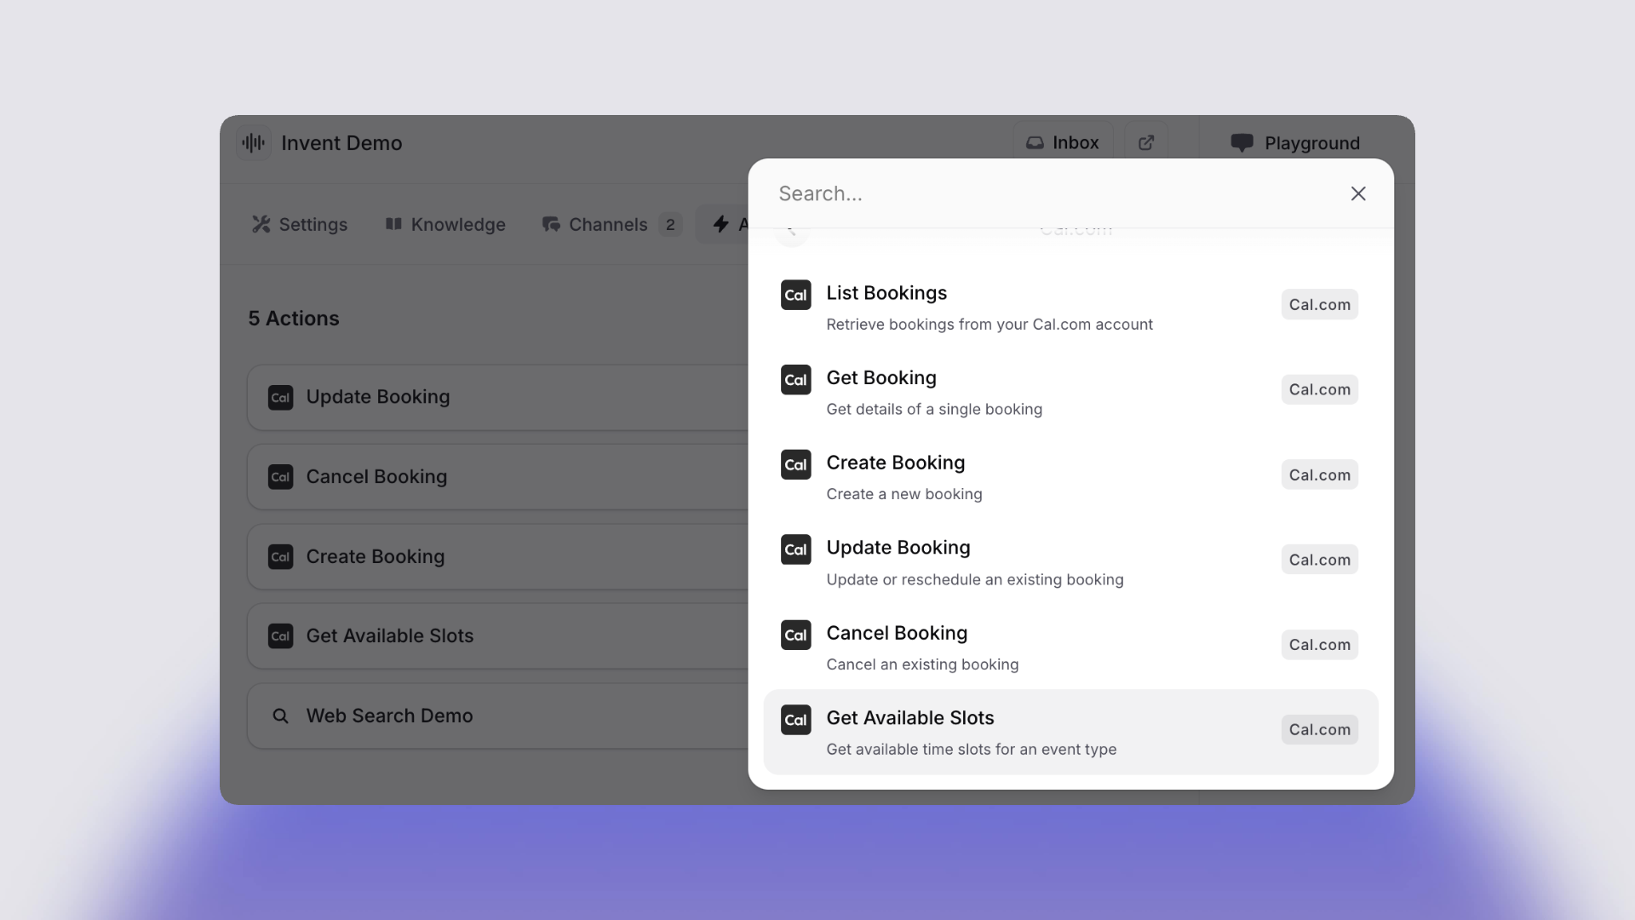Screen dimensions: 1635x920
Task: Switch to the Settings tab
Action: 300,225
